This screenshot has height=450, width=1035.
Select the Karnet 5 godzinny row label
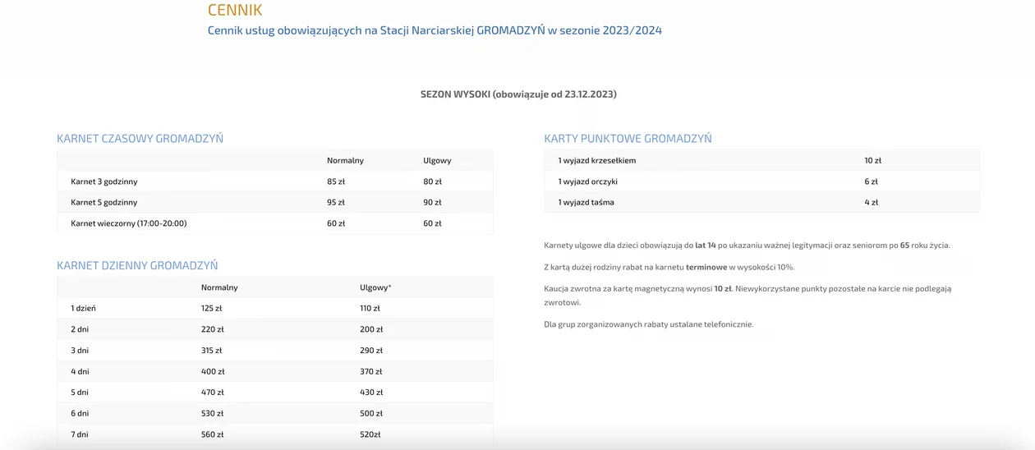(104, 202)
